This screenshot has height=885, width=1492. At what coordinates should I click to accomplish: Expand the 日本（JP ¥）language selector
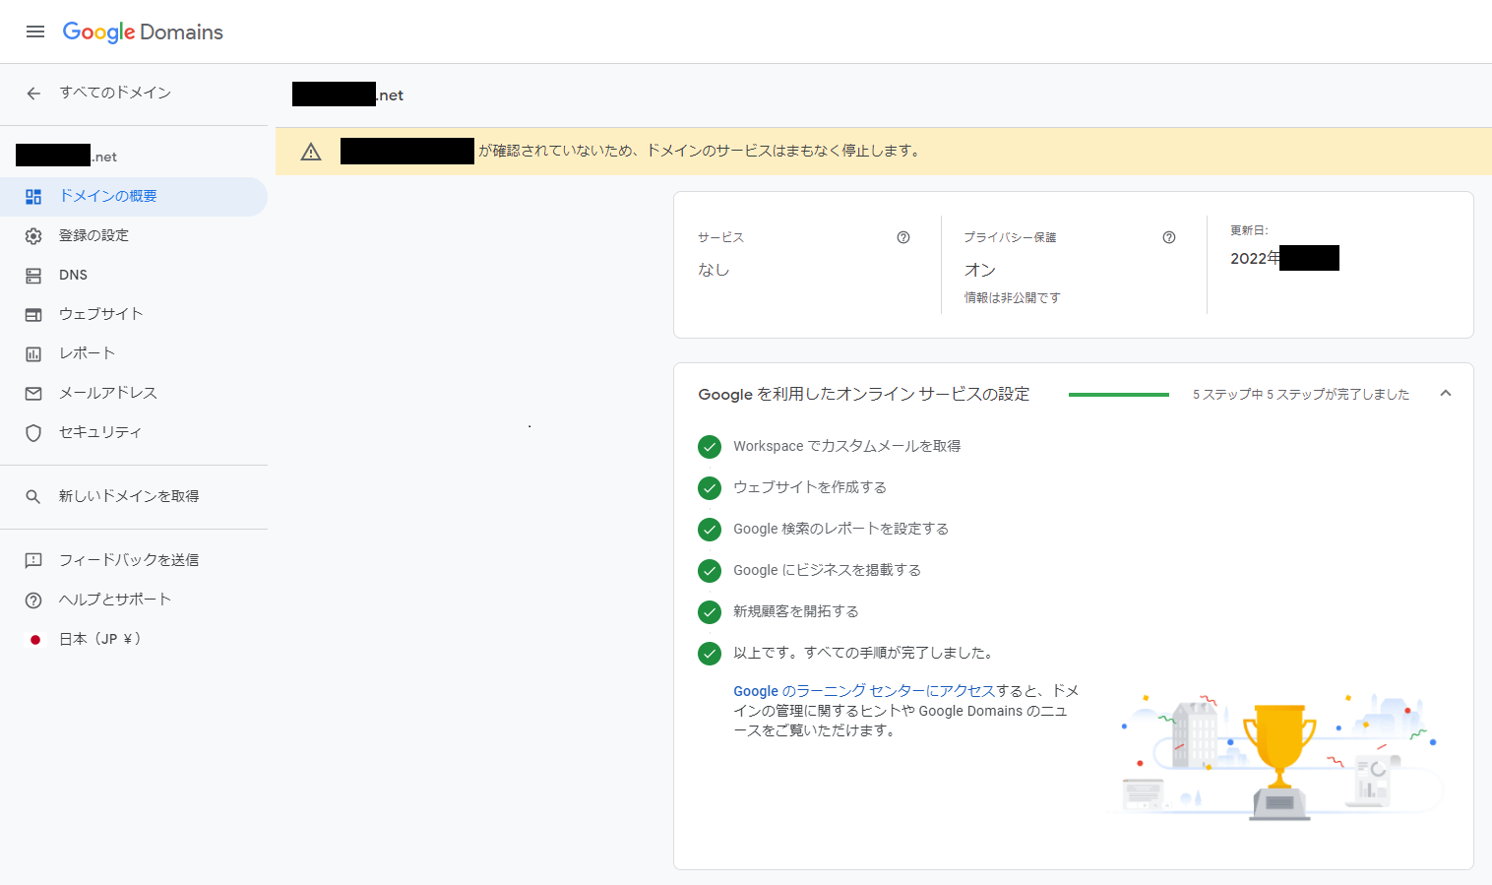(x=99, y=638)
